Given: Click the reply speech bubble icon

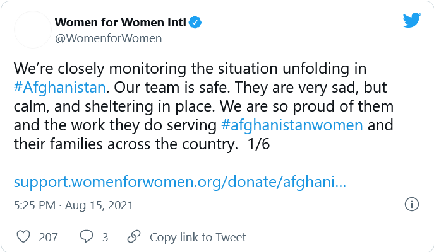Looking at the screenshot, I should tap(87, 237).
